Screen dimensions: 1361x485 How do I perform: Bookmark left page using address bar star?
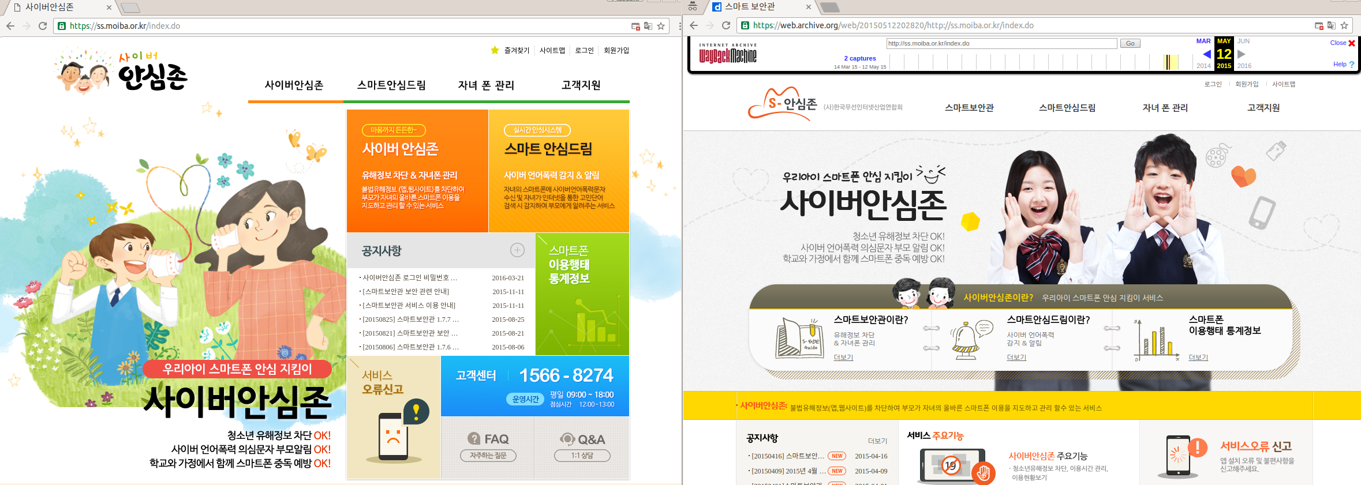661,26
